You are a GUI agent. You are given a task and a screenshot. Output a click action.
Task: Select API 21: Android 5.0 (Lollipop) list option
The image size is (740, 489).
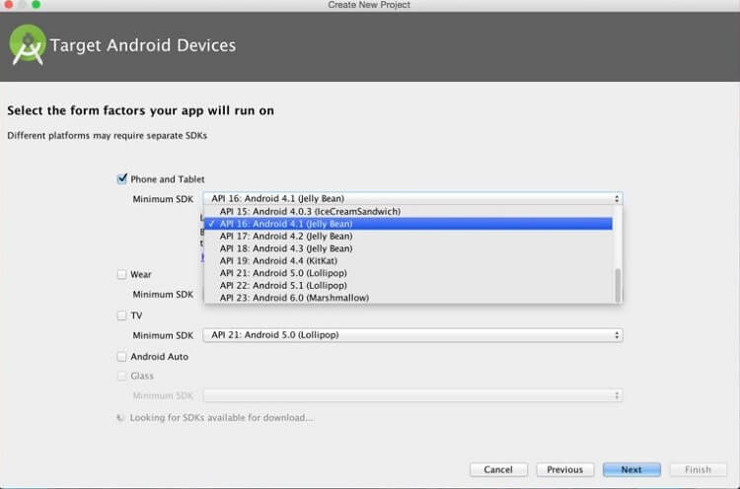click(408, 272)
